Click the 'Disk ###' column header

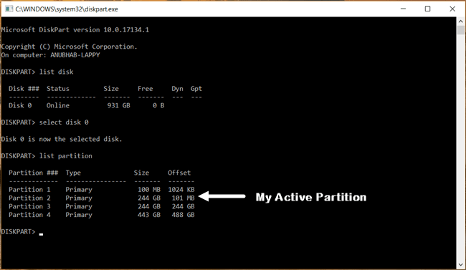coord(24,89)
